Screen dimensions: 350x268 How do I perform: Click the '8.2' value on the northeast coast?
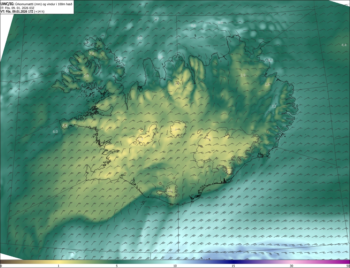point(270,60)
